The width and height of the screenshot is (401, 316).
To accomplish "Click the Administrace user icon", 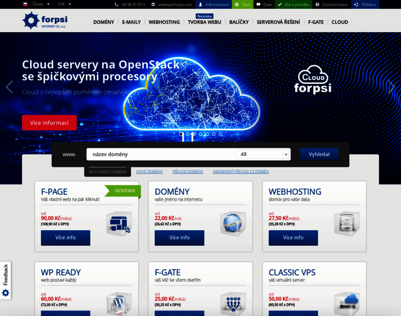I will 200,4.
